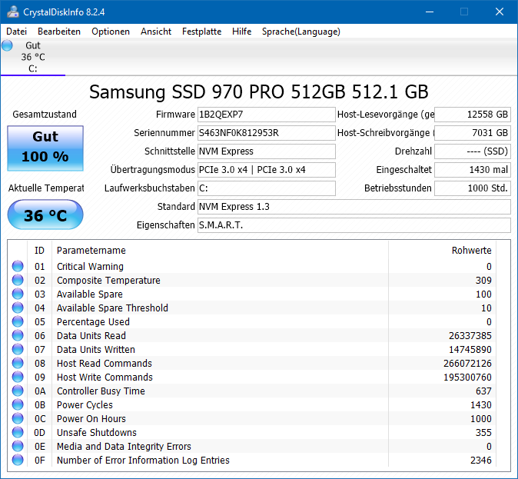This screenshot has height=479, width=518.
Task: Click the Aktuelle Temperatur label
Action: (46, 188)
